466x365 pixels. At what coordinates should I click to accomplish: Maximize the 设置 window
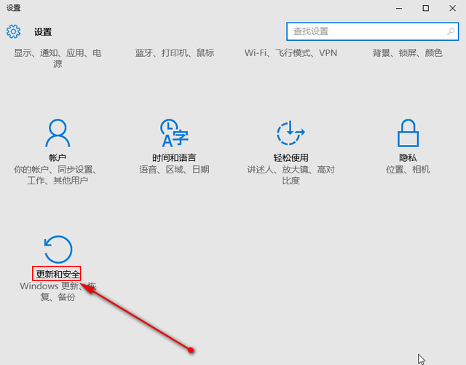(425, 8)
